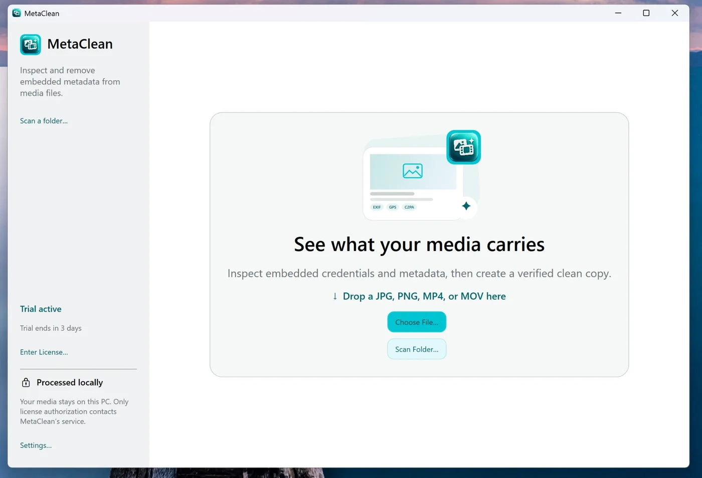This screenshot has width=702, height=478.
Task: Open the Scan a folder link
Action: tap(44, 121)
